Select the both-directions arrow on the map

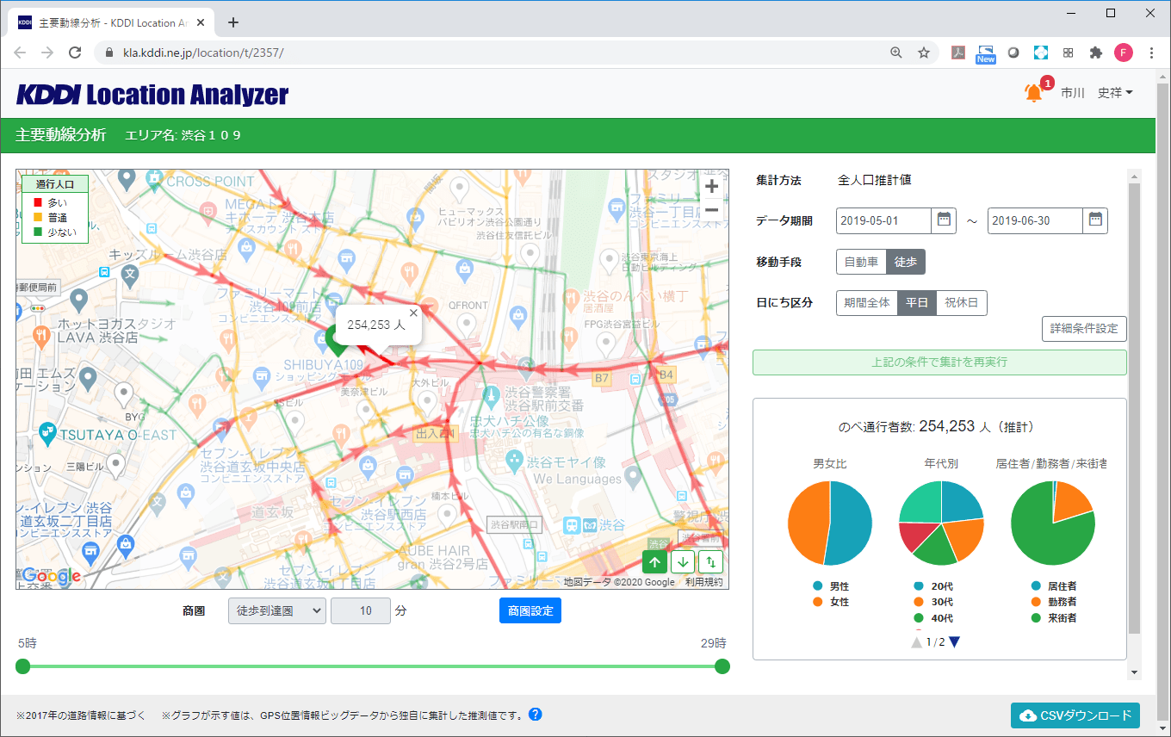pyautogui.click(x=710, y=562)
